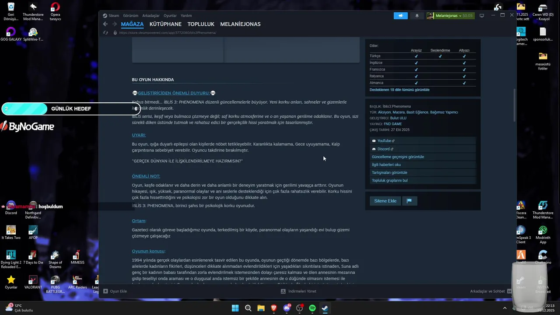560x315 pixels.
Task: Reload the Steam store page
Action: coord(105,33)
